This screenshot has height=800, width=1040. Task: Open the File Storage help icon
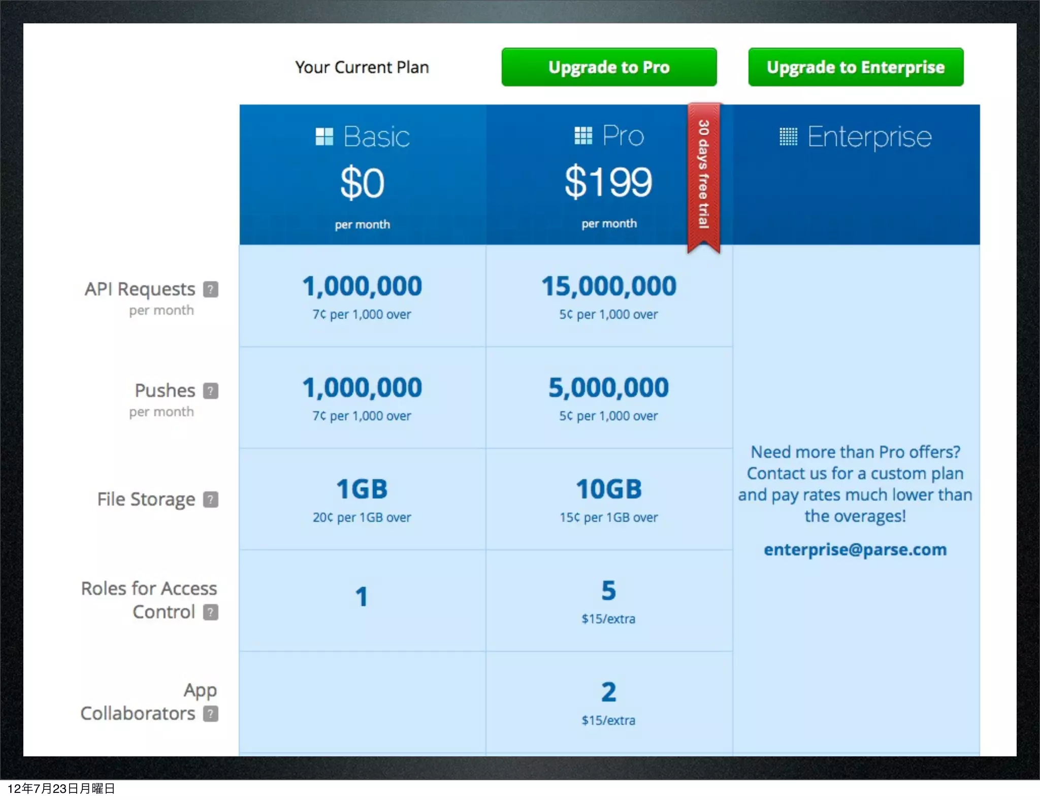pos(211,499)
